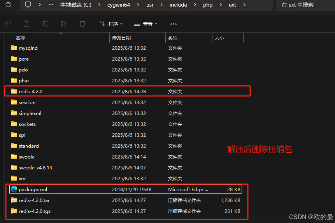Open the 排序 sort dropdown
The height and width of the screenshot is (223, 335).
pos(111,24)
